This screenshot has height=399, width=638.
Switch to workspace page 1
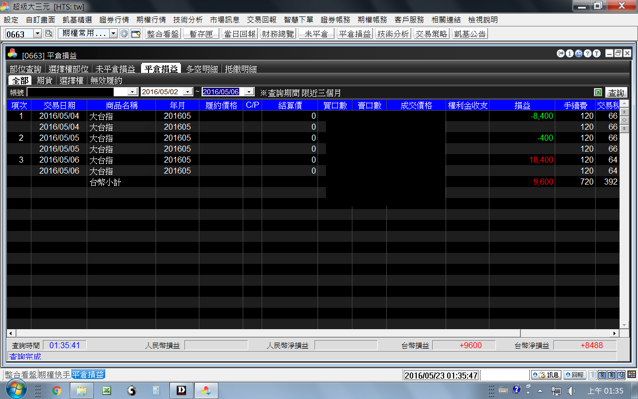click(593, 375)
